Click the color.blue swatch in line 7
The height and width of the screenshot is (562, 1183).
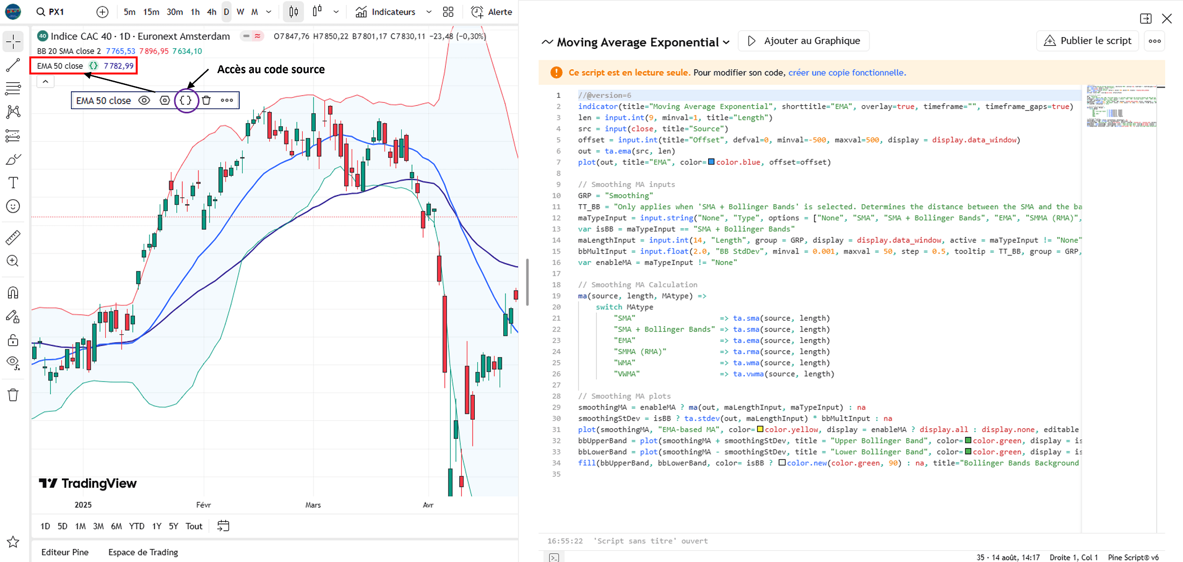(x=711, y=162)
